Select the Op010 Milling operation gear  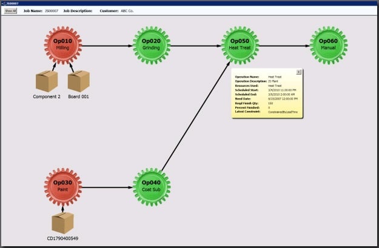click(x=62, y=45)
